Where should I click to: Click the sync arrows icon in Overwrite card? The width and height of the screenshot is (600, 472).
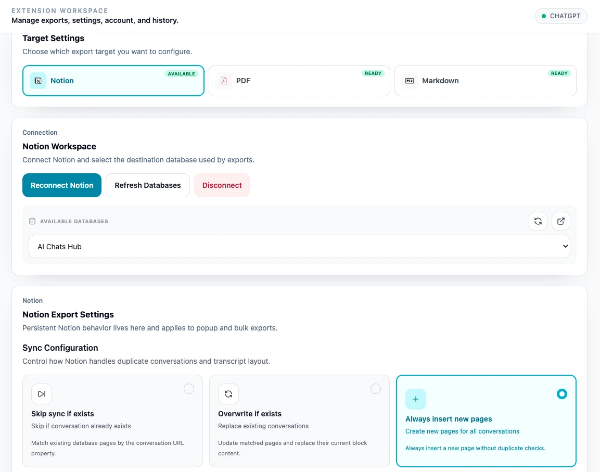(228, 394)
